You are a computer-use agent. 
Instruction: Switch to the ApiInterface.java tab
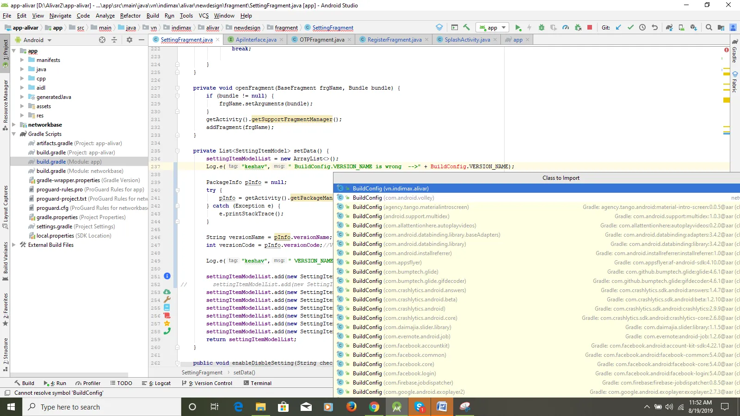coord(256,40)
